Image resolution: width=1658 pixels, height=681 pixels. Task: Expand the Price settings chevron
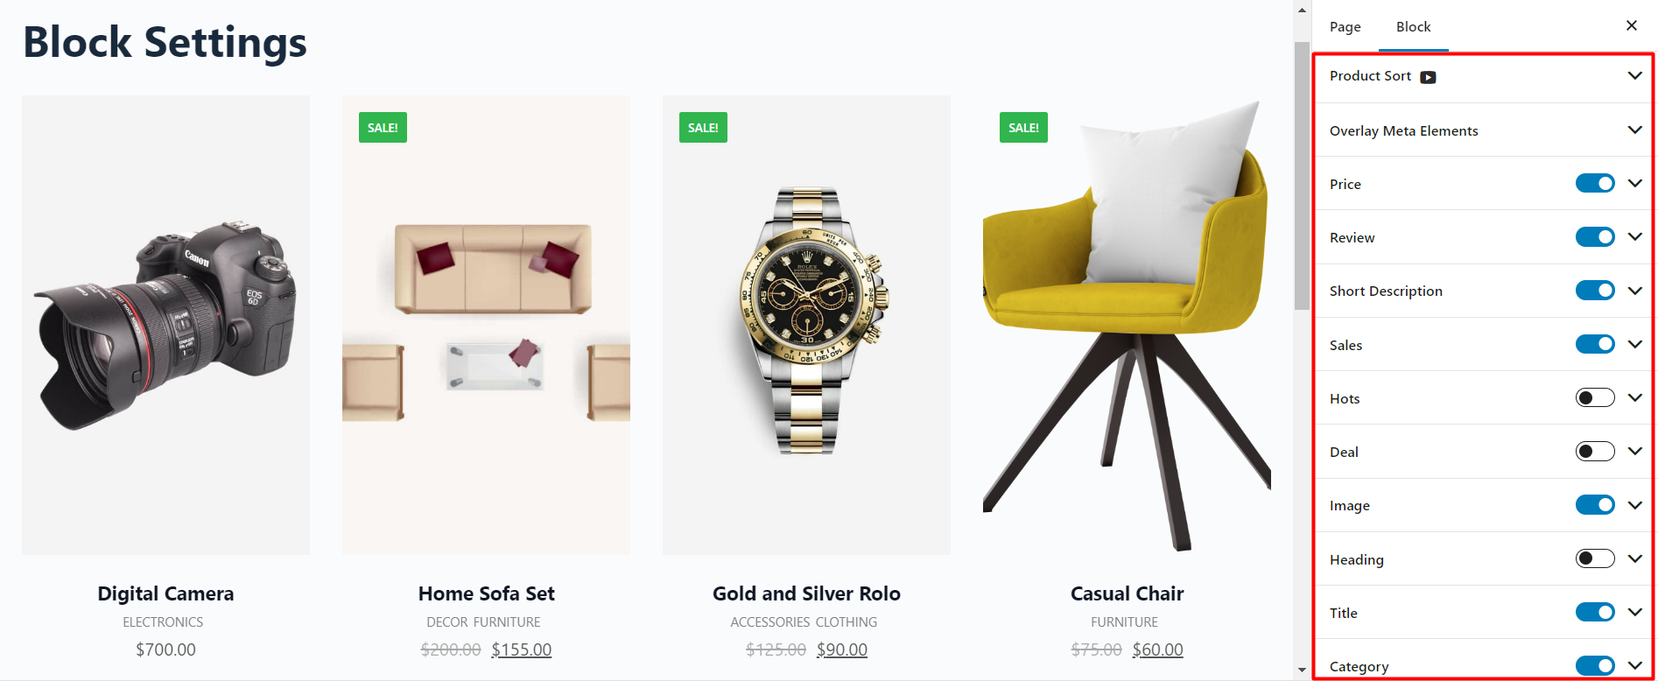point(1634,183)
